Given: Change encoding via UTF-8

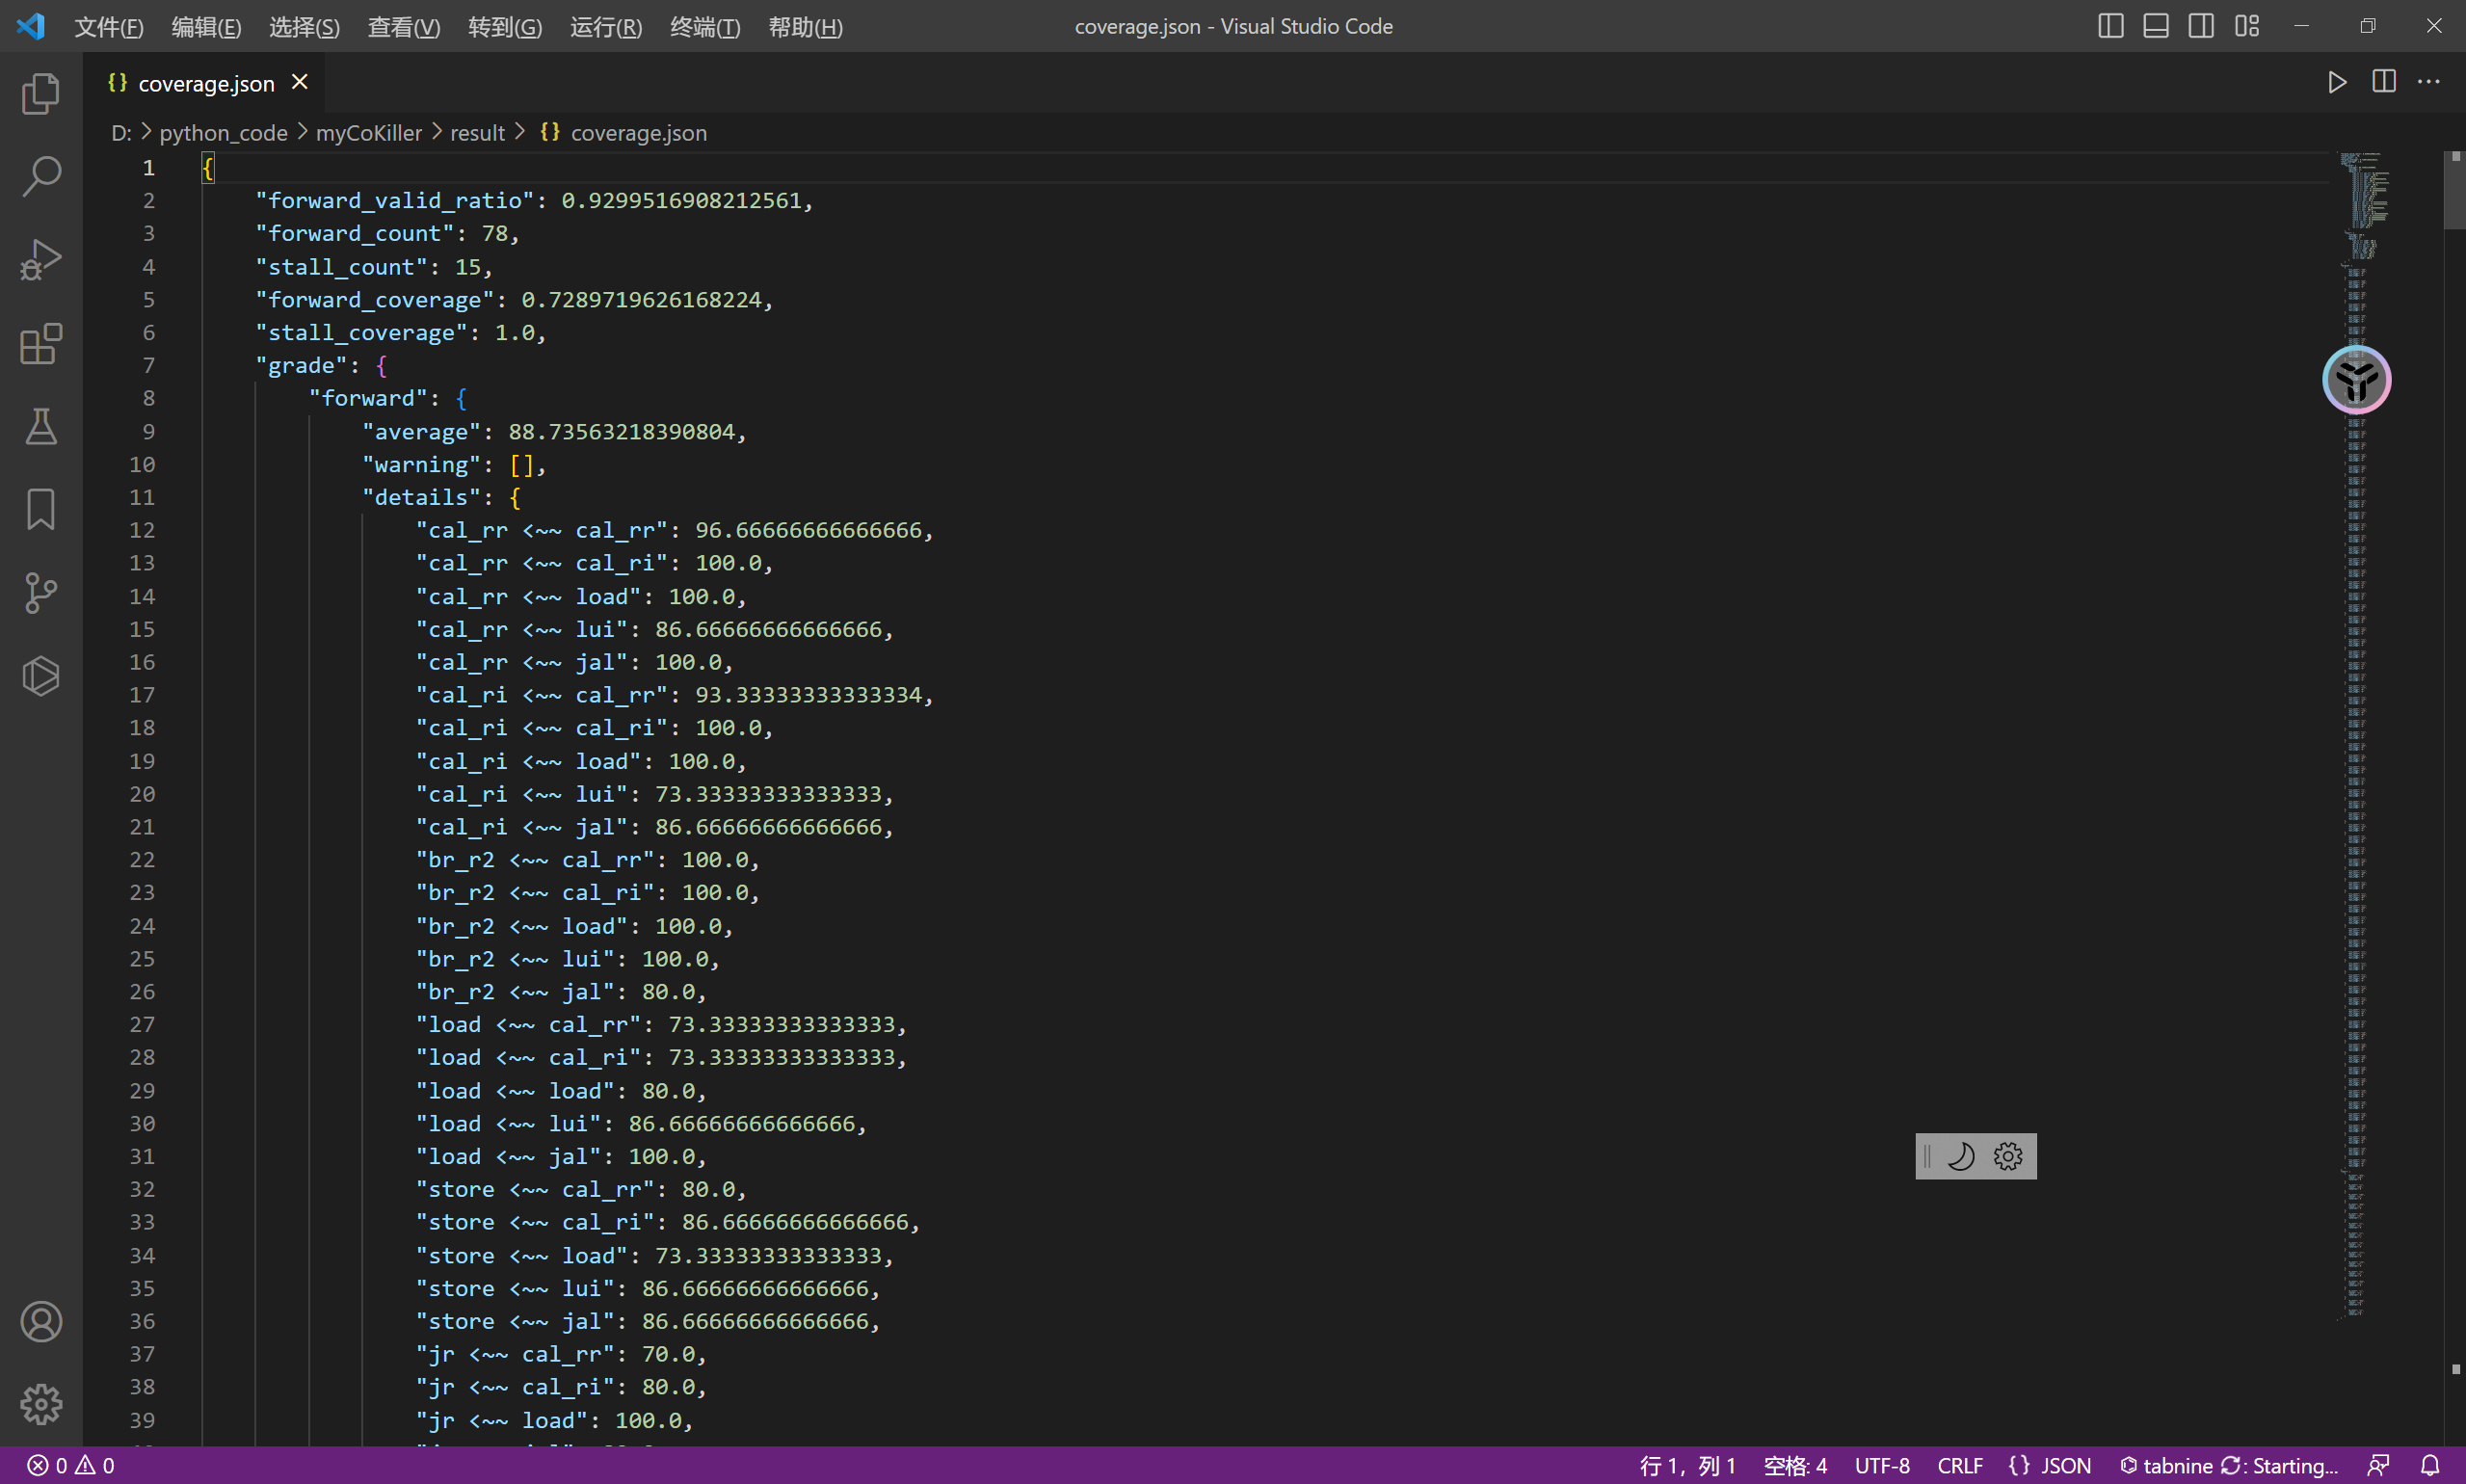Looking at the screenshot, I should coord(1882,1466).
